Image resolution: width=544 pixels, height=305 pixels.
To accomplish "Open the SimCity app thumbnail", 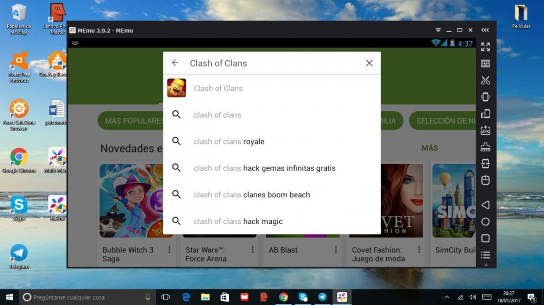I will tap(454, 200).
